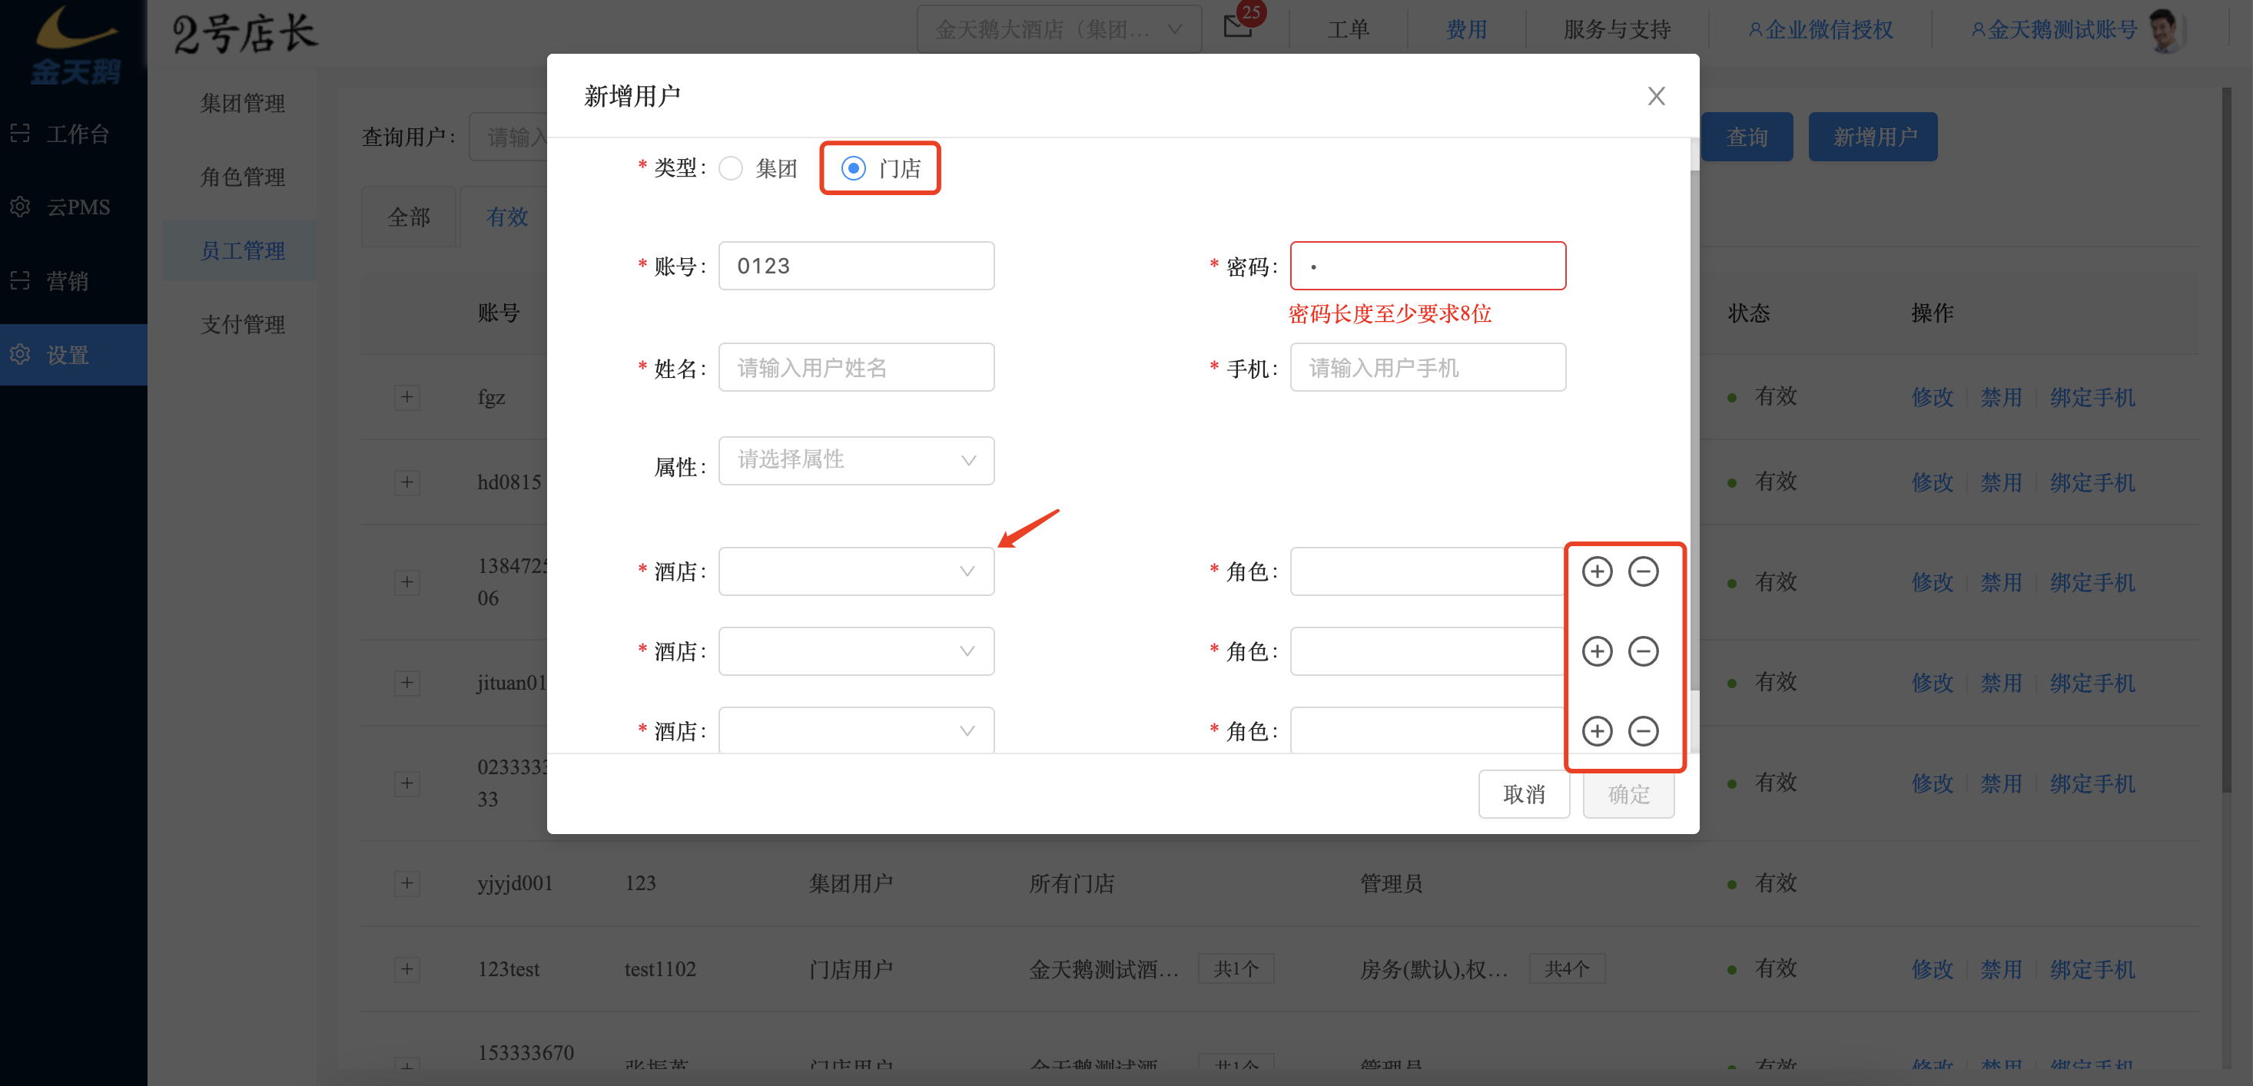Expand the hd0815 user row

(406, 482)
